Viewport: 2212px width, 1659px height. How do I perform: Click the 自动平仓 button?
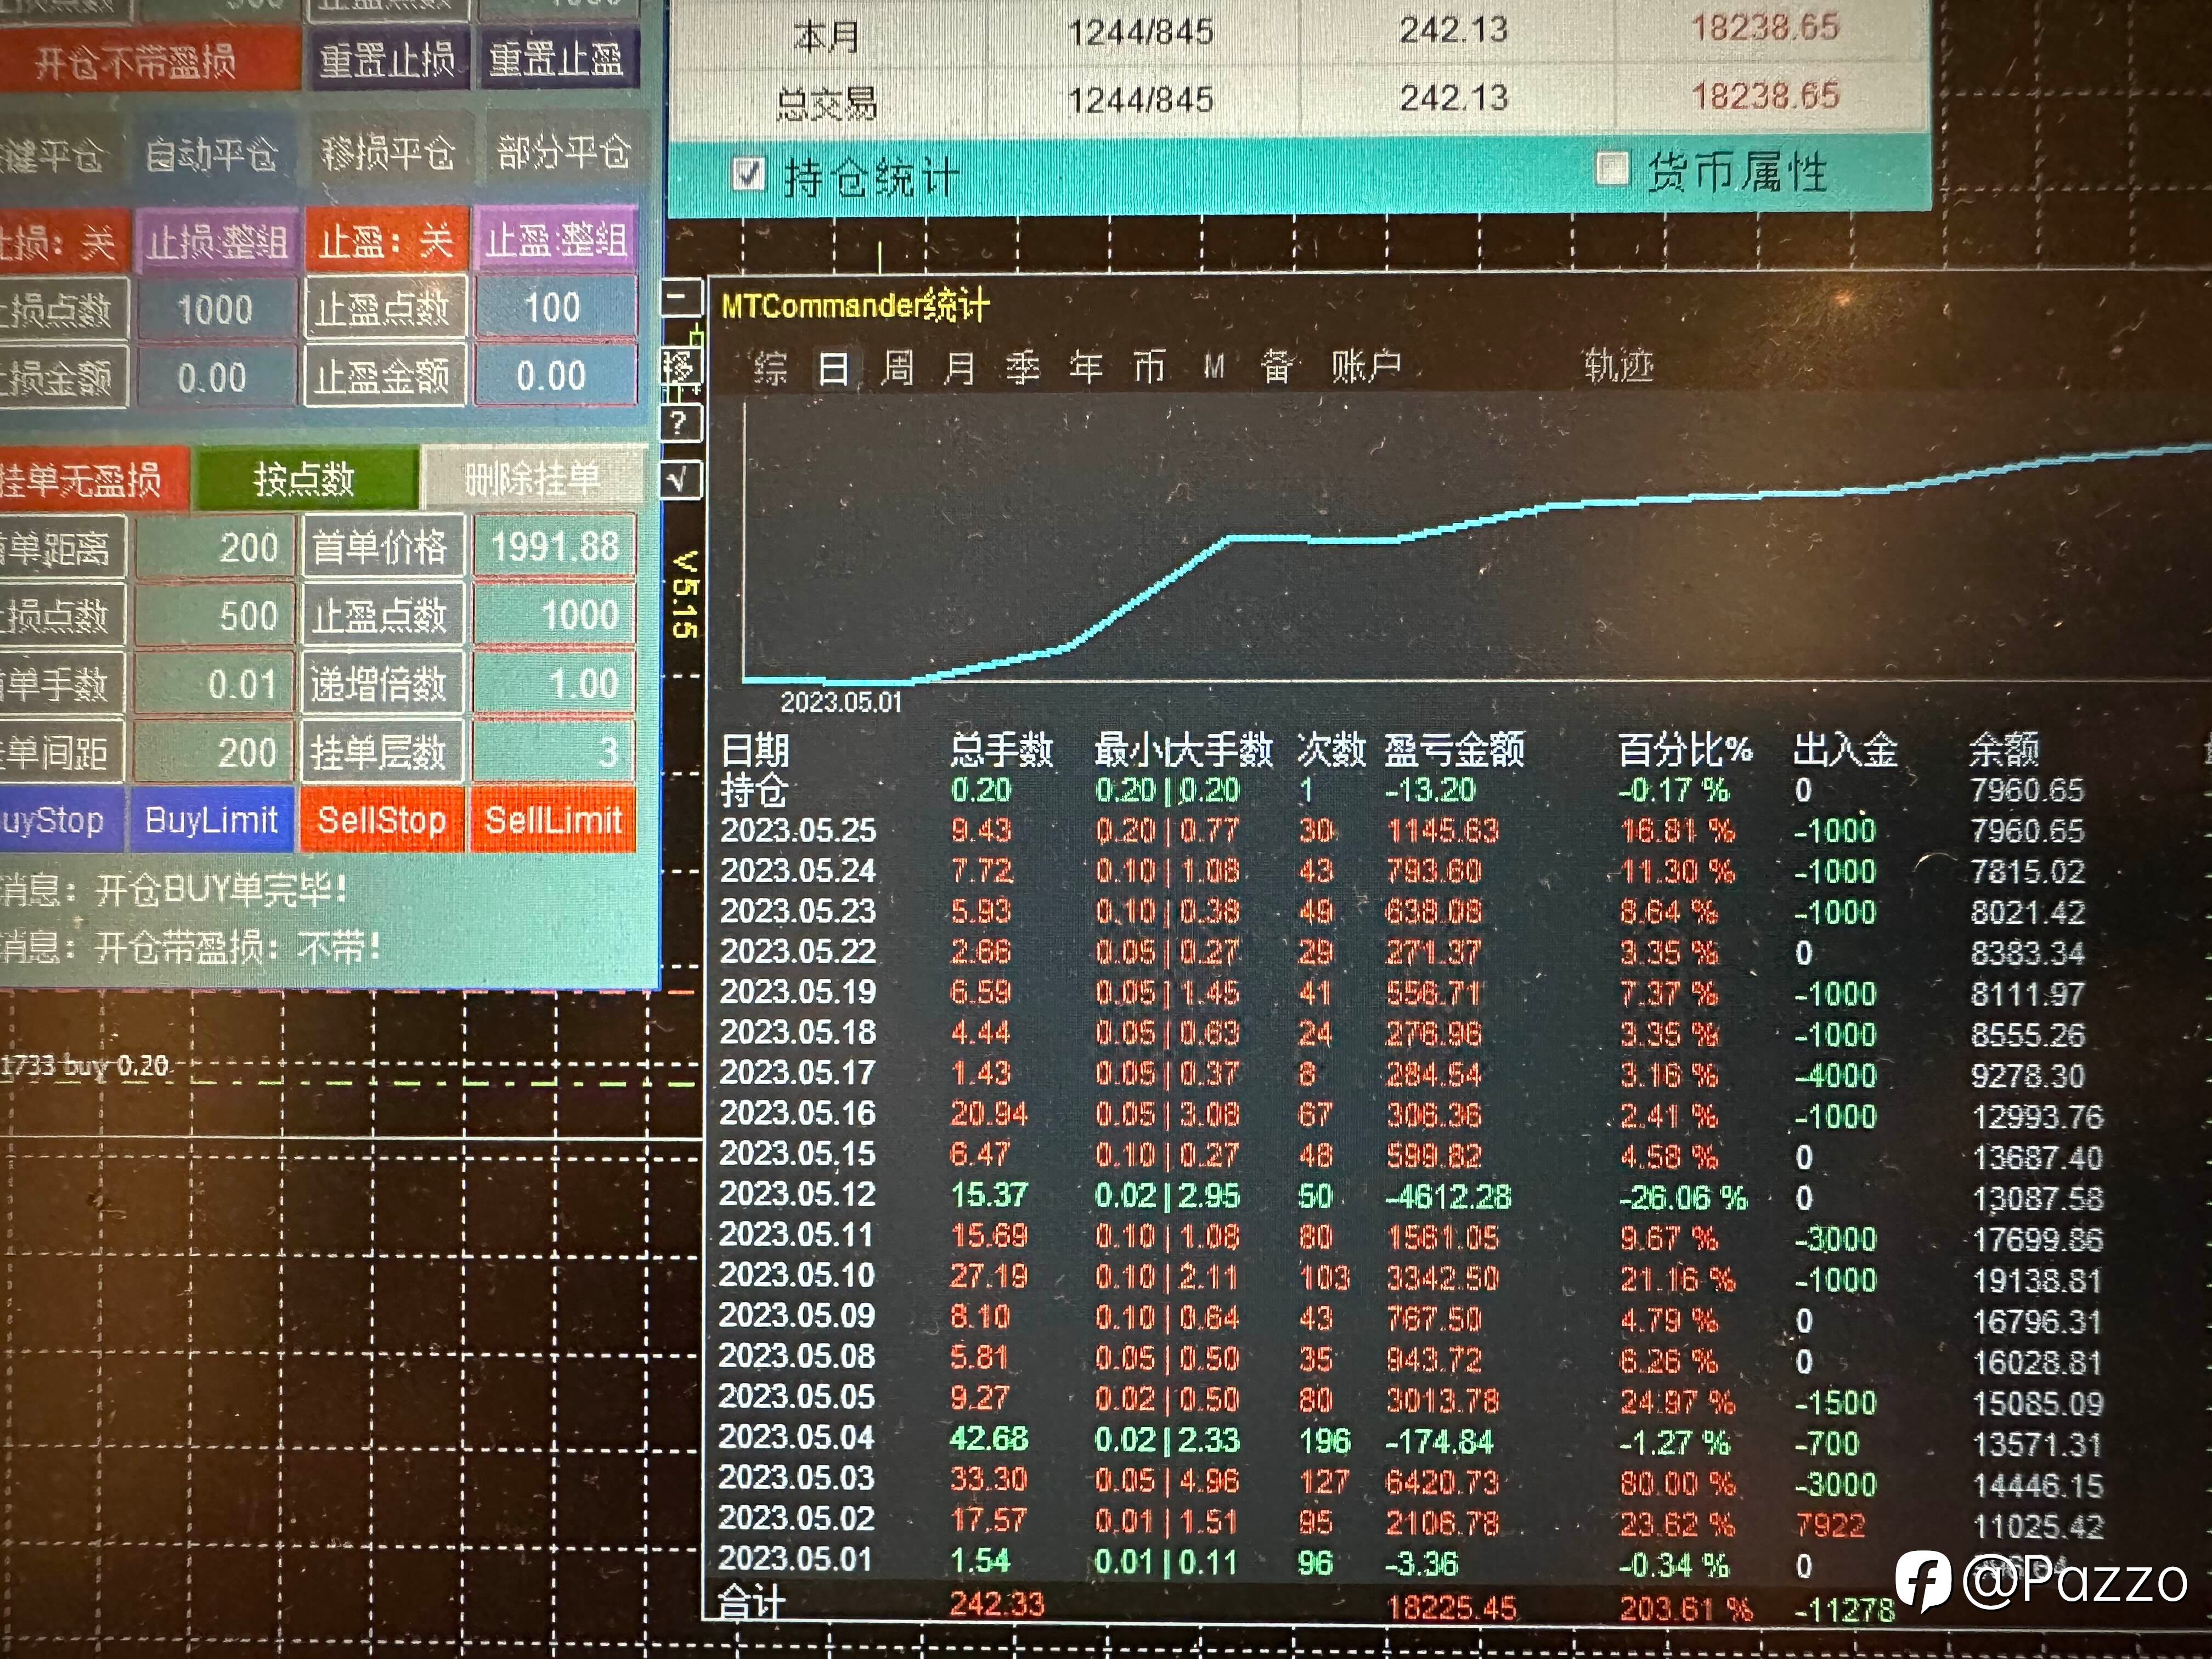click(x=212, y=154)
